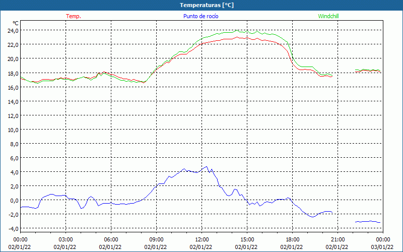Click the '2,0' y-axis value

pos(14,186)
